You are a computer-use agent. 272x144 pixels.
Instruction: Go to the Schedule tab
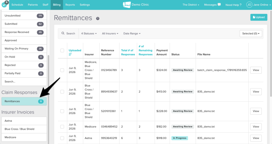click(17, 5)
